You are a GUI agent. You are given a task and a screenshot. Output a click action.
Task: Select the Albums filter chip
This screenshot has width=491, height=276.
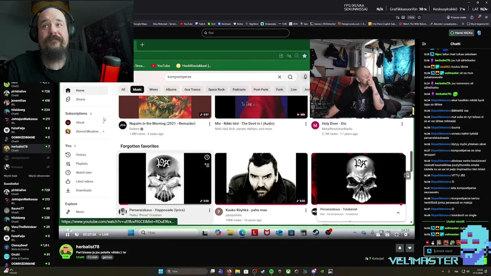coord(171,89)
